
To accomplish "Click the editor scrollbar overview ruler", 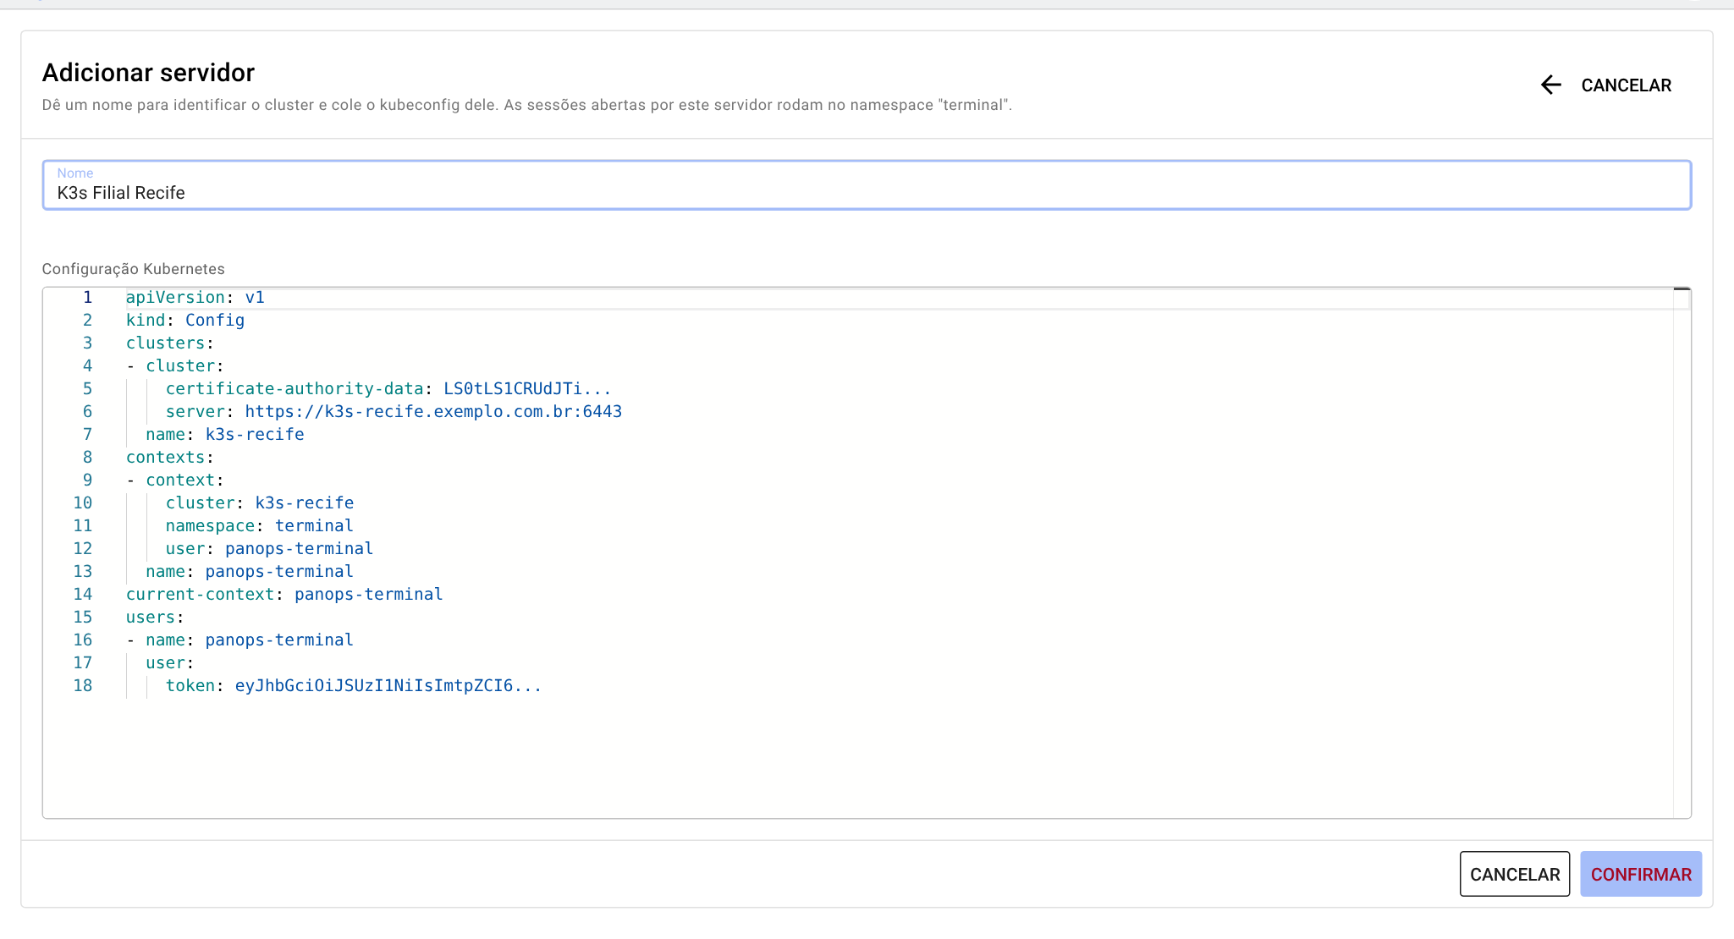I will (x=1682, y=552).
